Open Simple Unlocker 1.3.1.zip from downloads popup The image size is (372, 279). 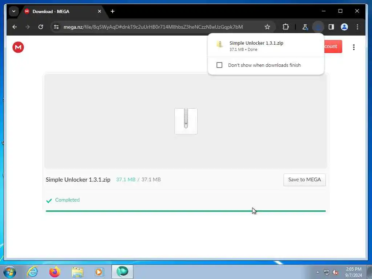[266, 46]
